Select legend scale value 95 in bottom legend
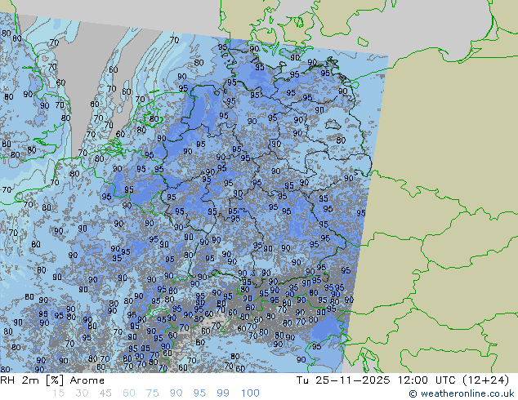 coord(199,393)
